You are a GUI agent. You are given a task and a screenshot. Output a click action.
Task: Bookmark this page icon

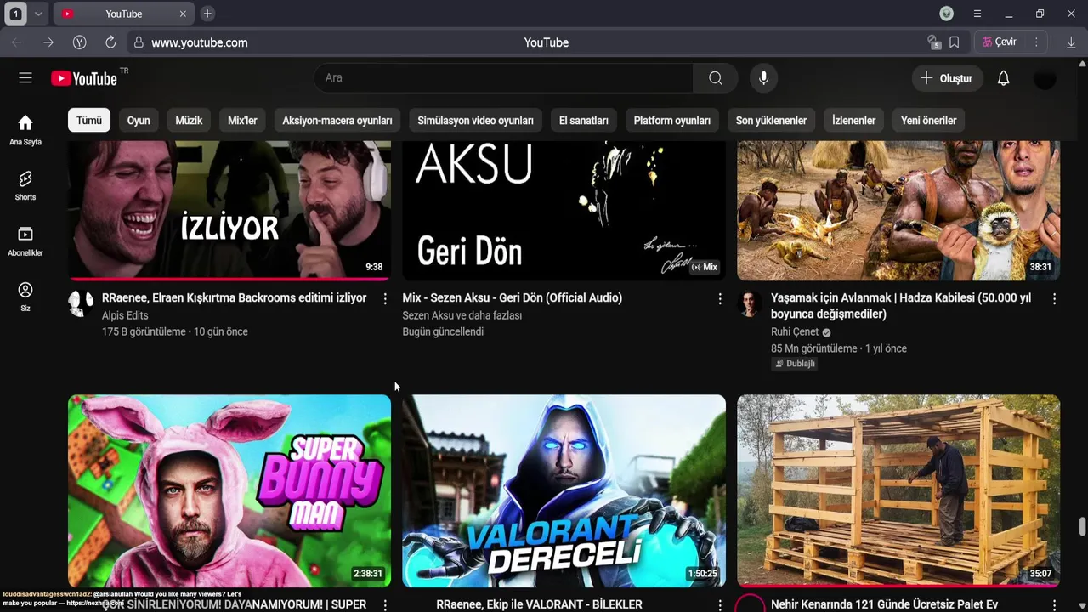click(955, 42)
